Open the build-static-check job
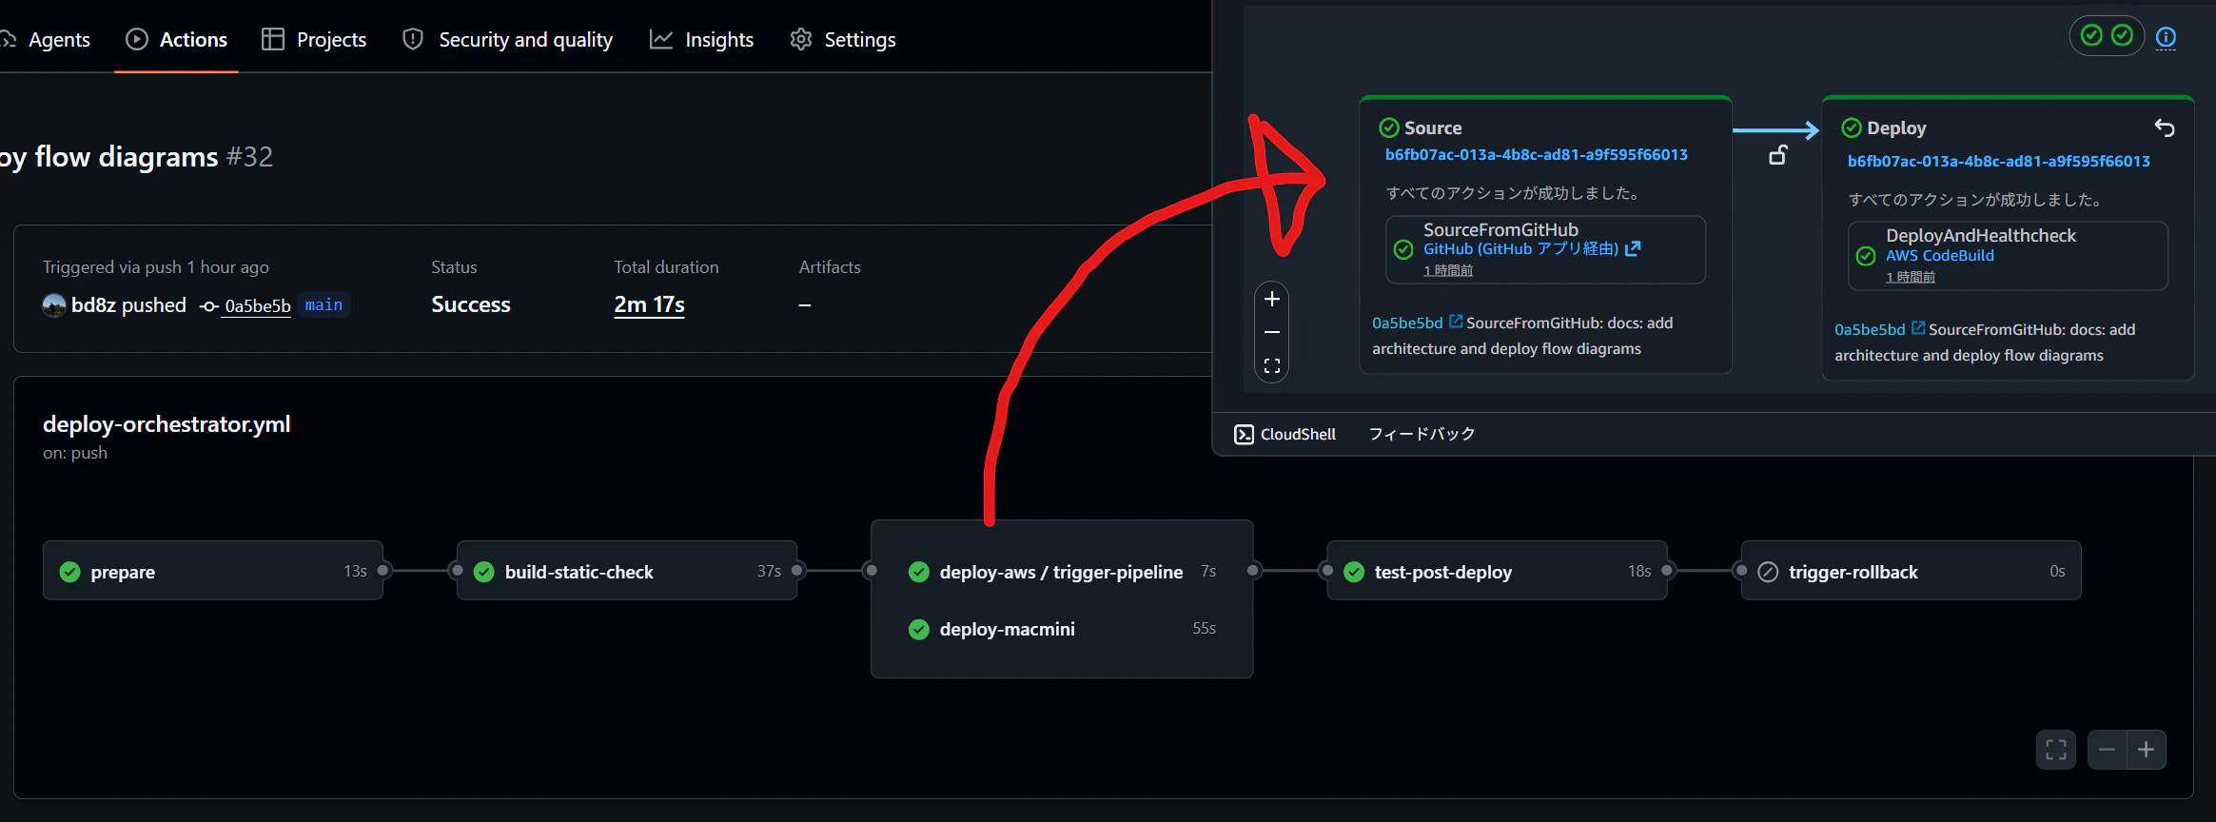Viewport: 2216px width, 822px height. [x=627, y=571]
